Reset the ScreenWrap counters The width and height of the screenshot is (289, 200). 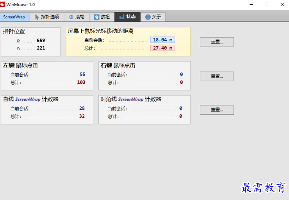pos(217,110)
